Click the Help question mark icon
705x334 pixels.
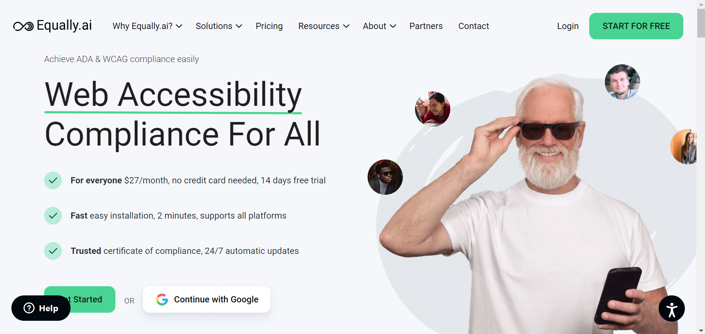[x=29, y=308]
